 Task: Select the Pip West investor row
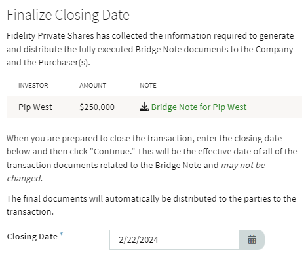coord(154,107)
